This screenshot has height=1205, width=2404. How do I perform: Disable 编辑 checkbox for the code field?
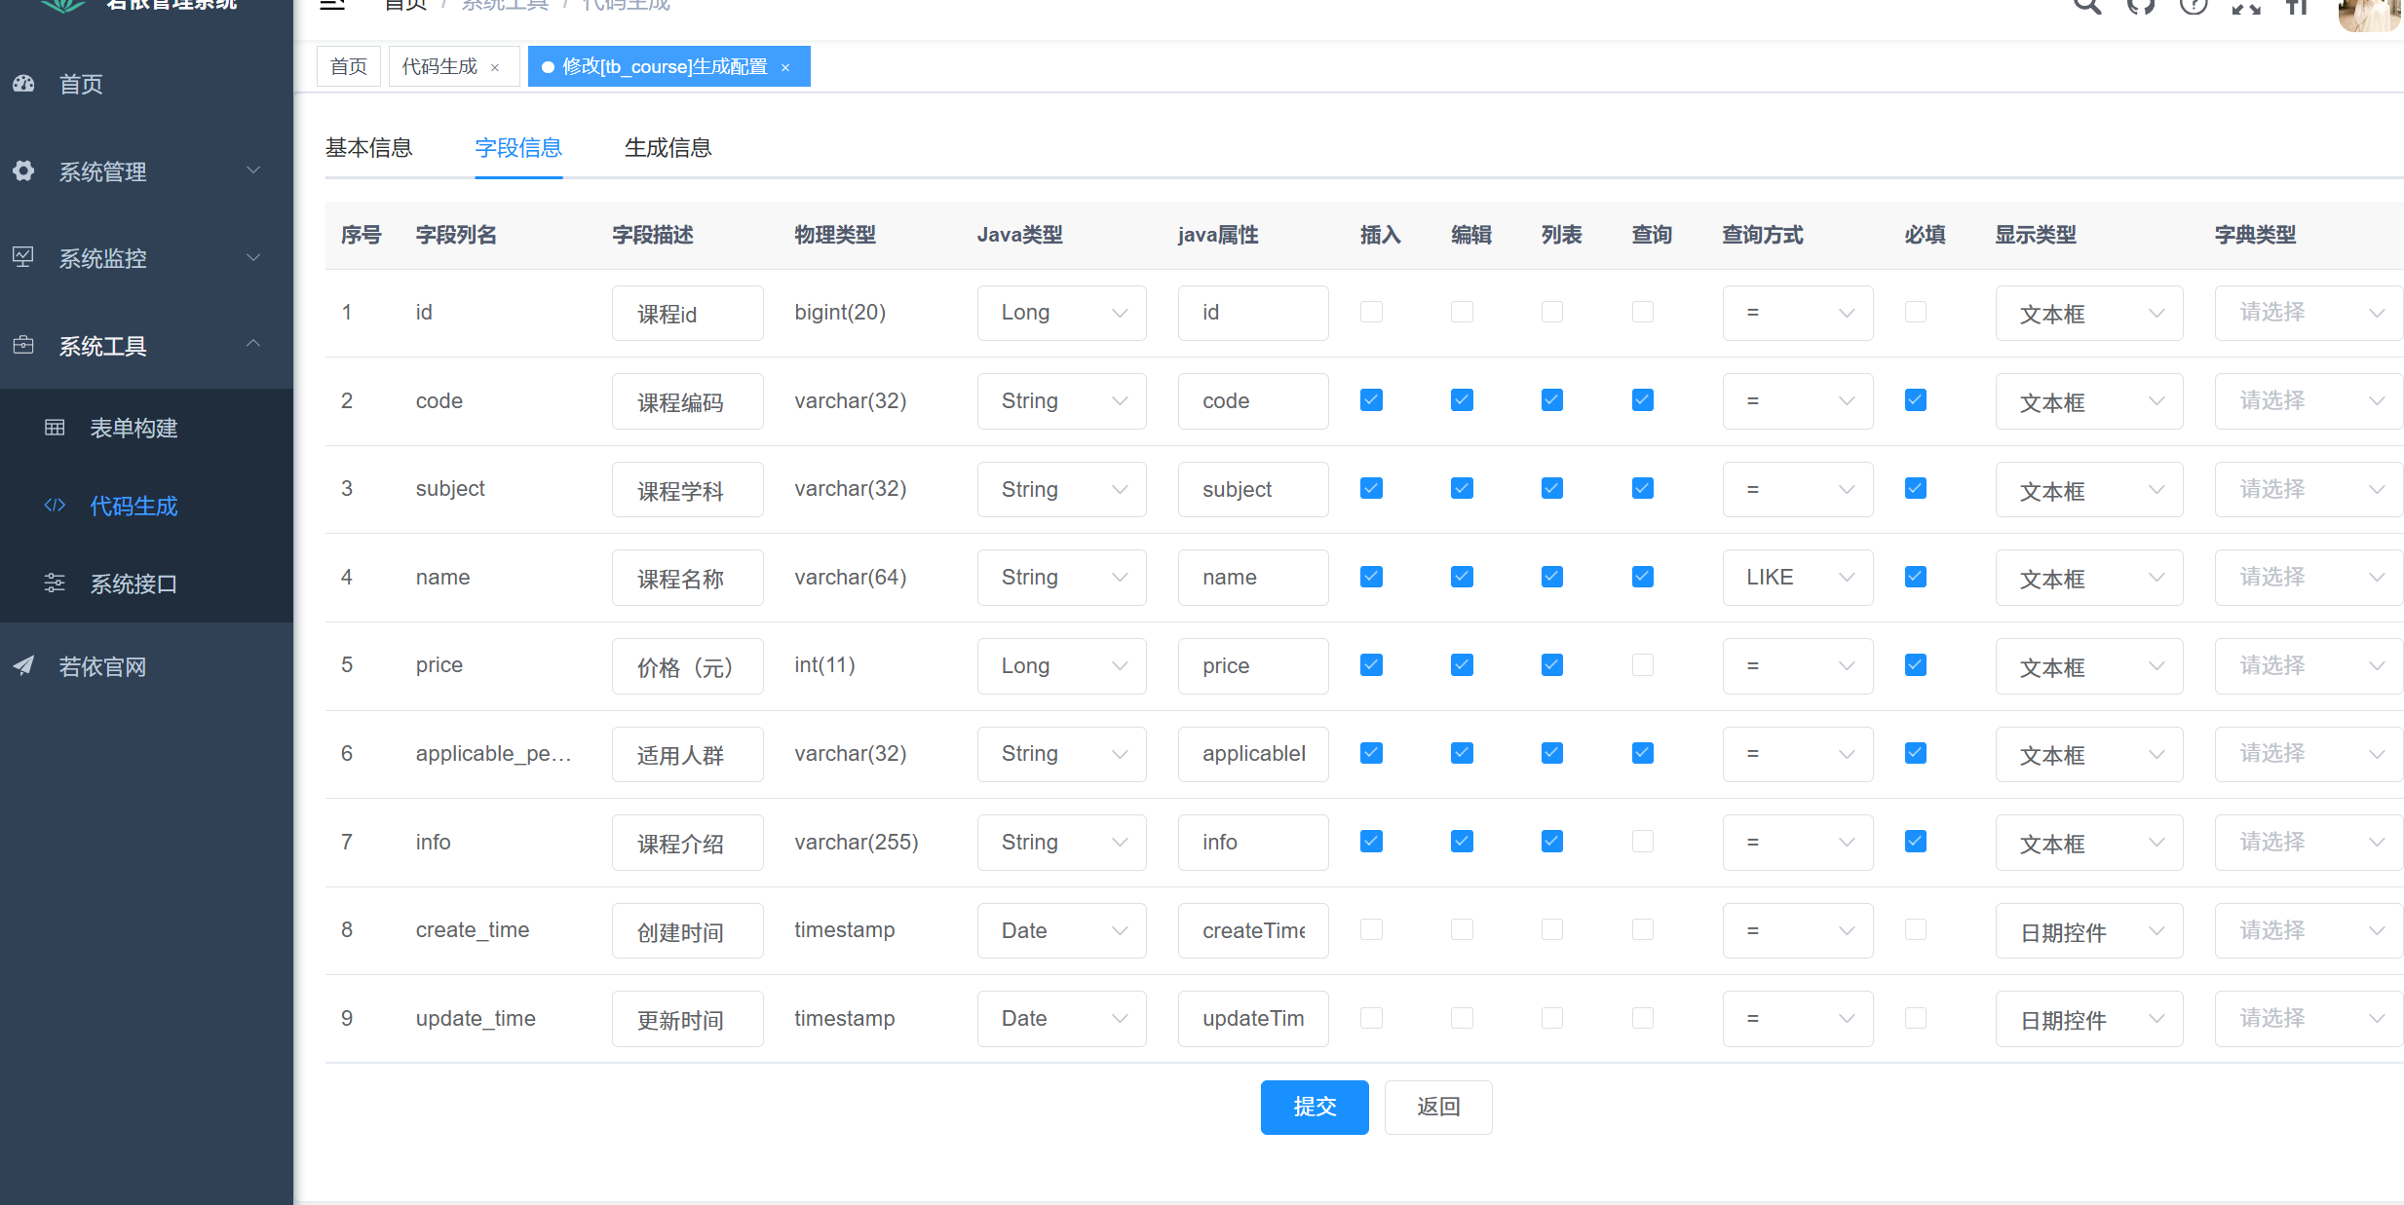(x=1461, y=399)
